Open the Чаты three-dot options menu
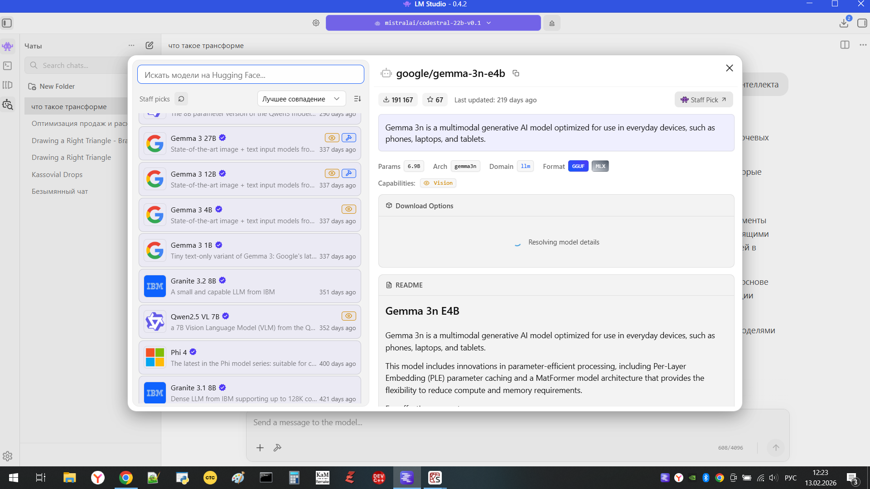This screenshot has width=870, height=489. pos(131,45)
